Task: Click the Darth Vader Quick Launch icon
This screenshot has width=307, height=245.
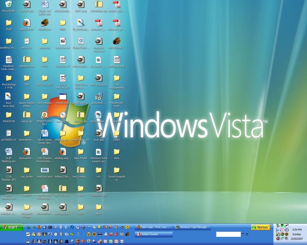Action: pyautogui.click(x=67, y=241)
